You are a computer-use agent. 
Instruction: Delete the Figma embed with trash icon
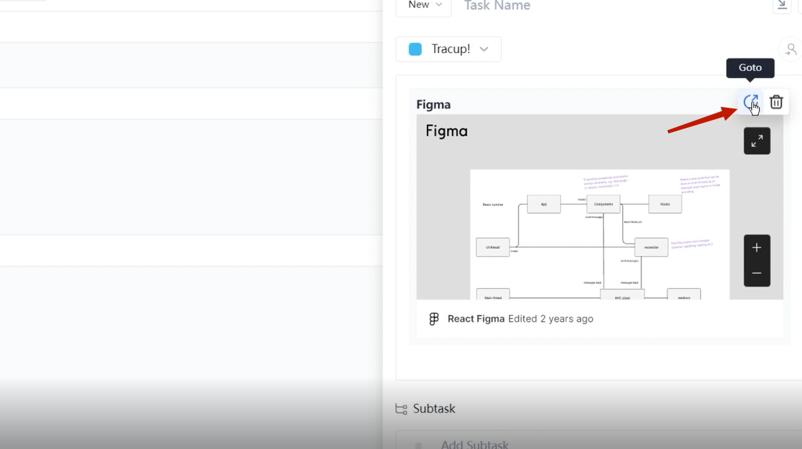tap(776, 102)
